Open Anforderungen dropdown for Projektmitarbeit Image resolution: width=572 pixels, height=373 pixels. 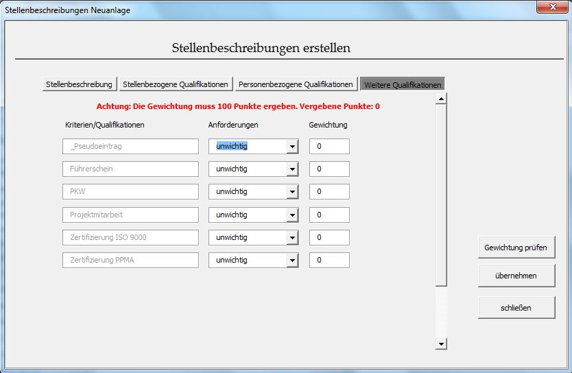pyautogui.click(x=293, y=215)
